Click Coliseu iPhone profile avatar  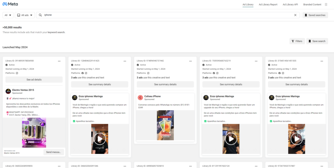(x=140, y=98)
